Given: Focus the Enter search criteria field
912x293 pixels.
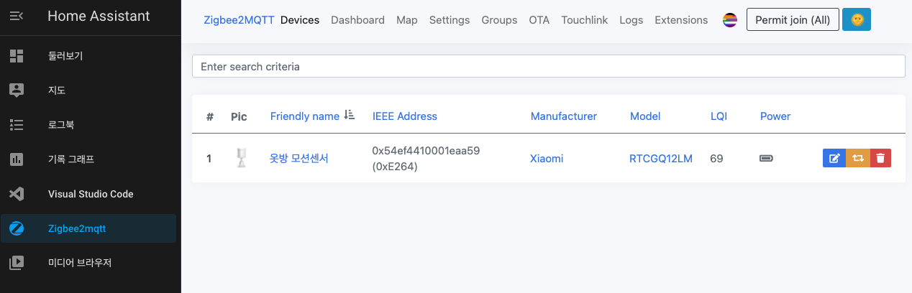Looking at the screenshot, I should coord(548,66).
